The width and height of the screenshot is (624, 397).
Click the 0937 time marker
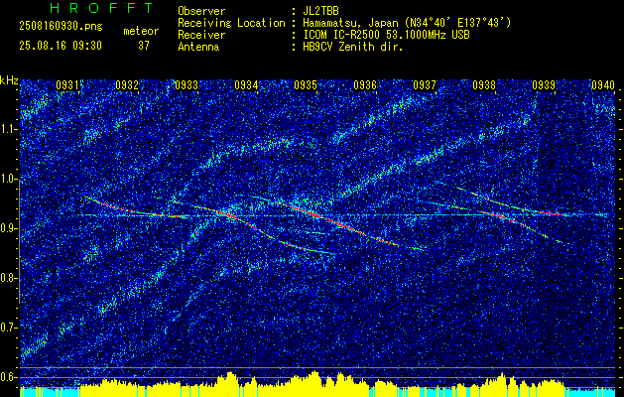[x=425, y=84]
